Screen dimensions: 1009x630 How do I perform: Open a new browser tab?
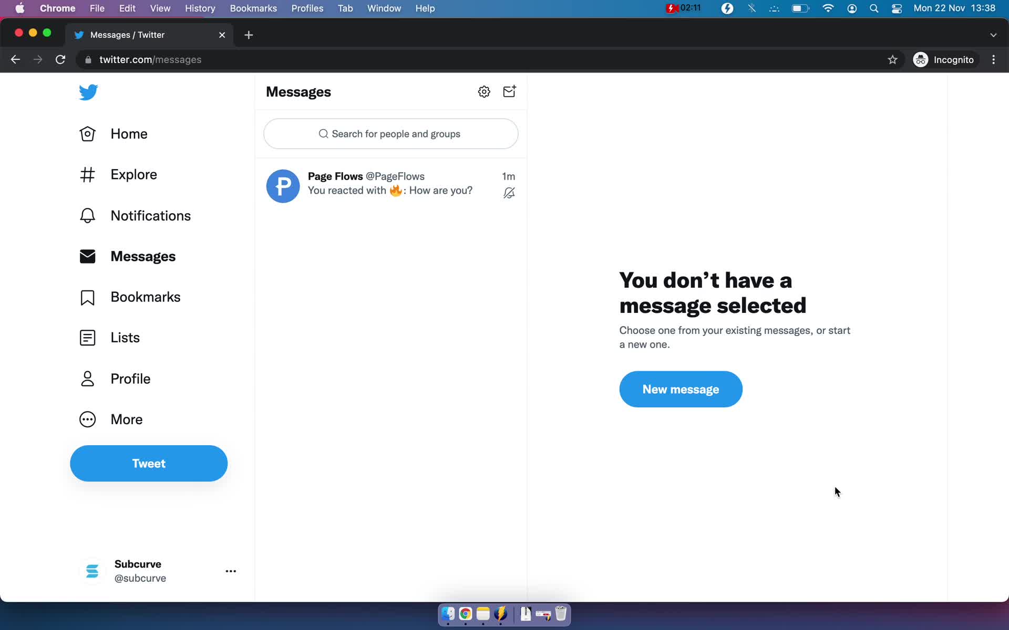(x=249, y=35)
